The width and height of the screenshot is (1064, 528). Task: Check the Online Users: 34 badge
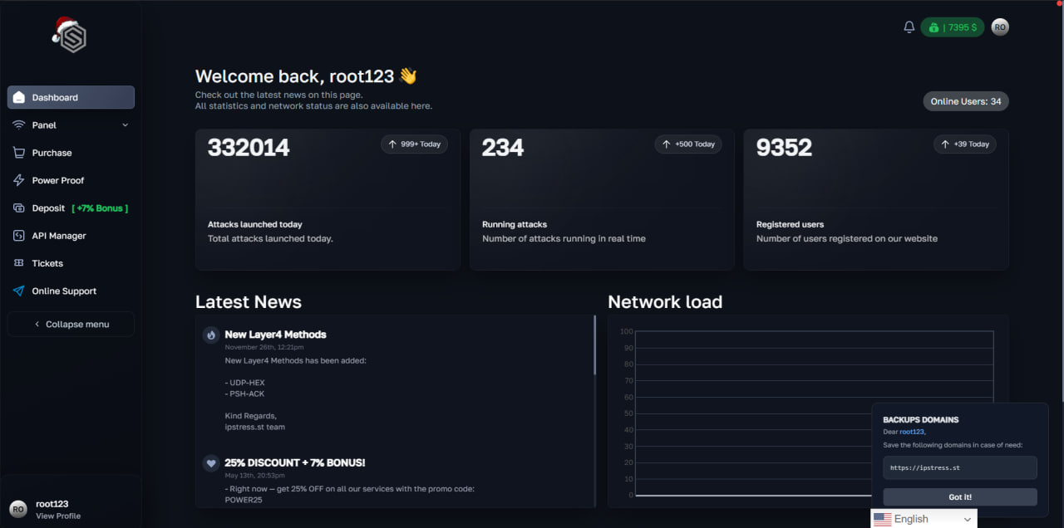[966, 100]
